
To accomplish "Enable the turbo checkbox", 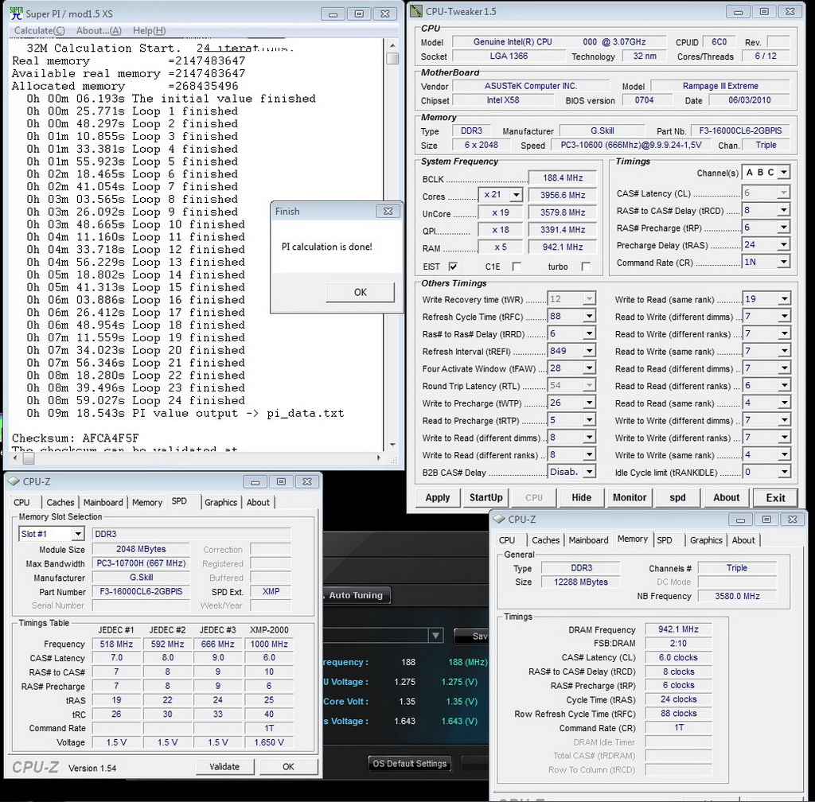I will point(586,267).
